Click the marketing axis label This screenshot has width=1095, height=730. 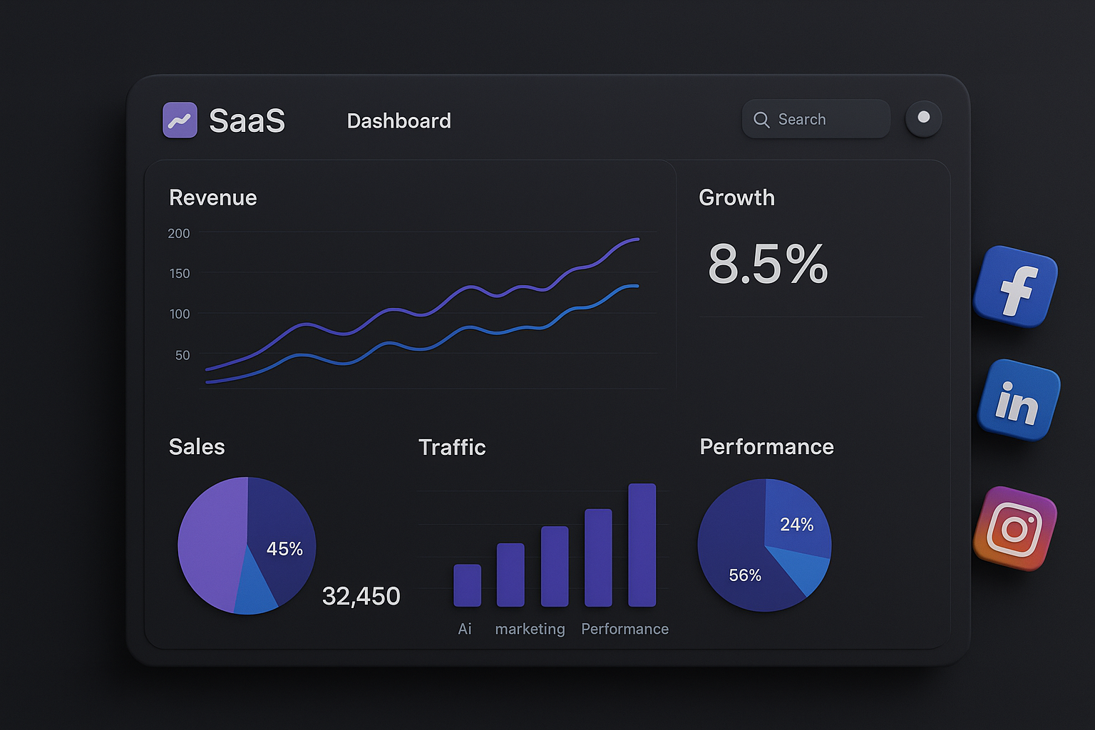point(530,629)
